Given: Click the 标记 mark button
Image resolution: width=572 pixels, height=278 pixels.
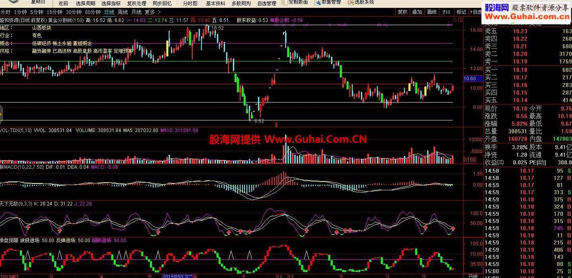Looking at the screenshot, I should 461,12.
